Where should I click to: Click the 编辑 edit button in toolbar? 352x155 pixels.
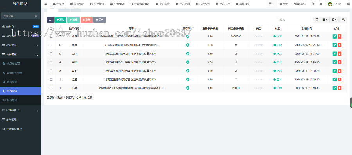pyautogui.click(x=74, y=20)
